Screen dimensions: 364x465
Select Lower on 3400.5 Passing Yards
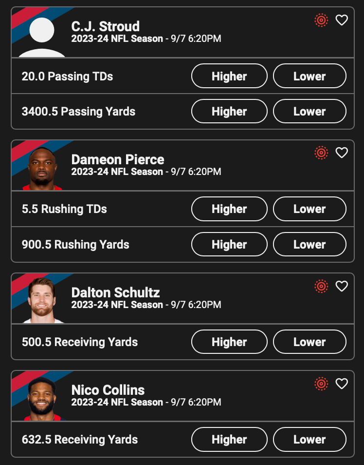(x=309, y=112)
